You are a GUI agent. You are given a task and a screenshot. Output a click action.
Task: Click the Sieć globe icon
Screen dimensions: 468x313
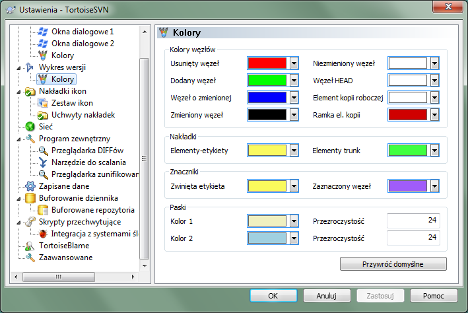click(30, 127)
